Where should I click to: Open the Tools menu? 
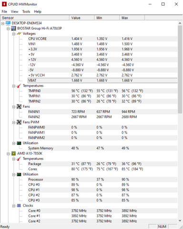[26, 11]
